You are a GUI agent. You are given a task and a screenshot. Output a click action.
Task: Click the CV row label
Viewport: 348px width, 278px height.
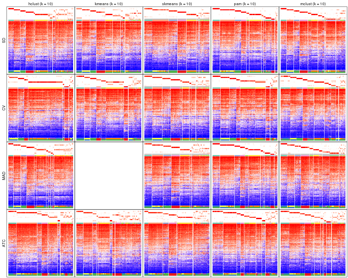pyautogui.click(x=4, y=107)
